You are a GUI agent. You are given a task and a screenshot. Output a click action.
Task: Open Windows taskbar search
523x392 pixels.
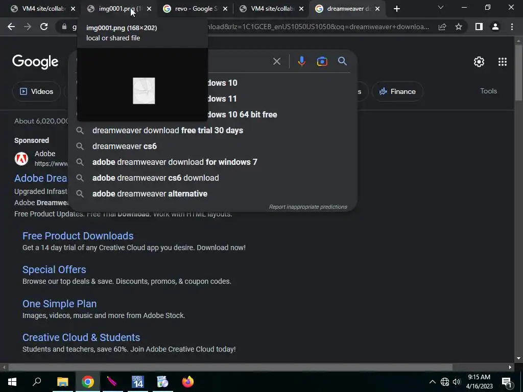(37, 382)
